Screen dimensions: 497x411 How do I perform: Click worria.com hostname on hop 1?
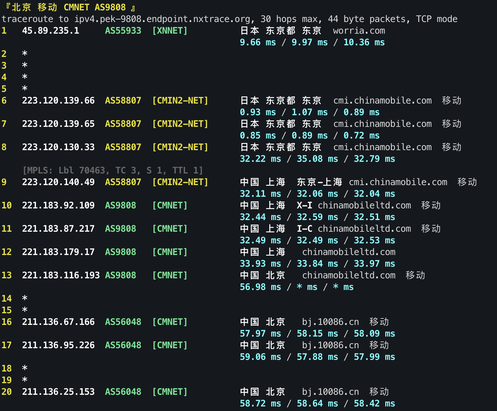359,31
